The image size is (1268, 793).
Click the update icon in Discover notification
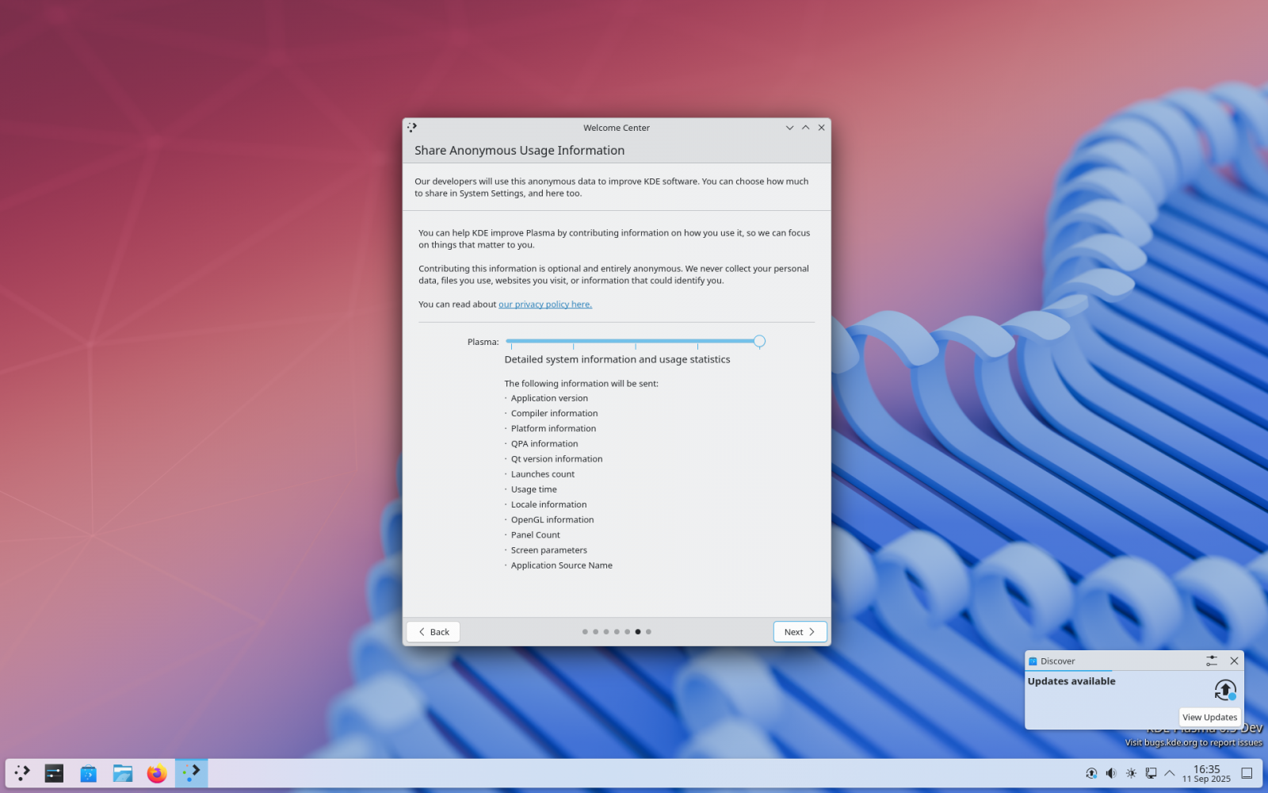1225,689
